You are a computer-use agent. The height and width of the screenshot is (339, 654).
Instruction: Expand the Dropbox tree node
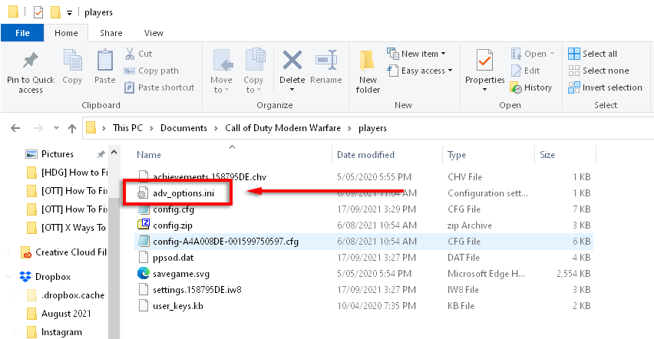pyautogui.click(x=8, y=277)
